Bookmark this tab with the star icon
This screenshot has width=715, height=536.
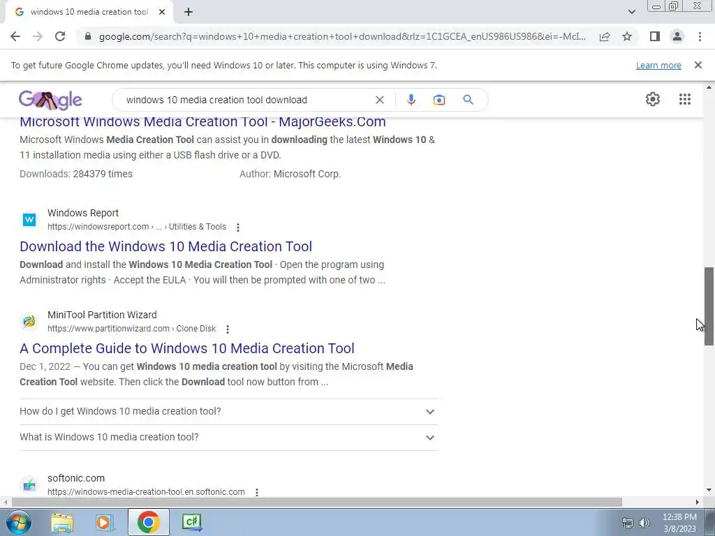tap(627, 36)
